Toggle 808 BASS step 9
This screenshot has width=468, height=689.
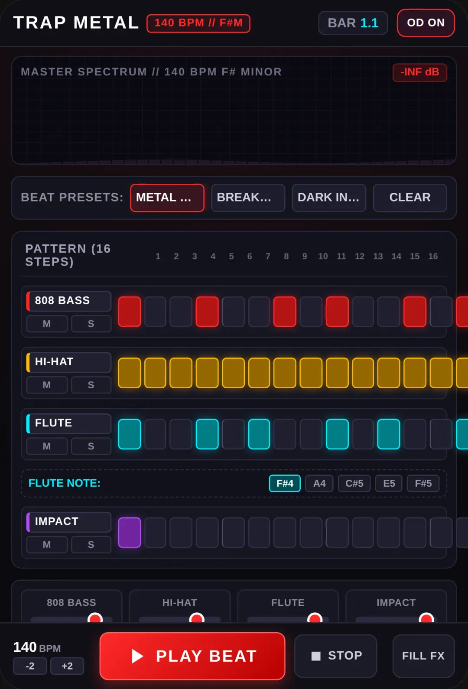click(x=337, y=312)
